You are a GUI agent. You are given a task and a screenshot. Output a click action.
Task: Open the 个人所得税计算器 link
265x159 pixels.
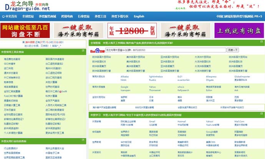[13, 133]
